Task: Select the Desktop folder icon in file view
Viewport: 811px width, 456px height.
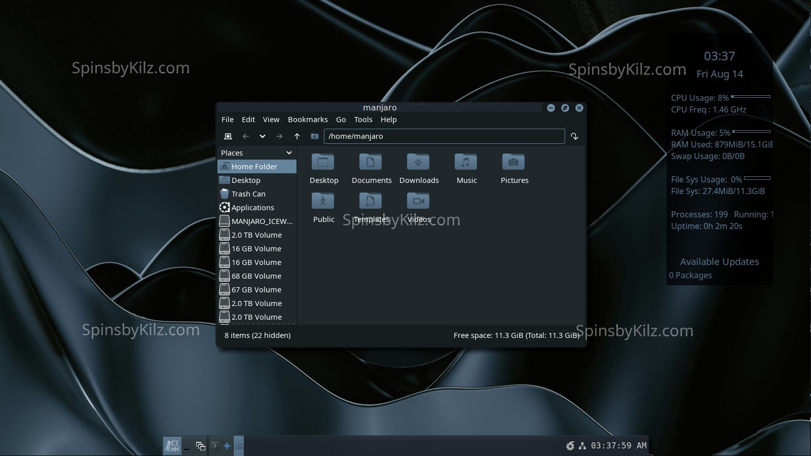Action: (323, 162)
